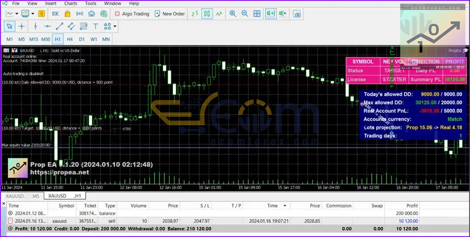Sort history by Profit column header

tap(412, 205)
